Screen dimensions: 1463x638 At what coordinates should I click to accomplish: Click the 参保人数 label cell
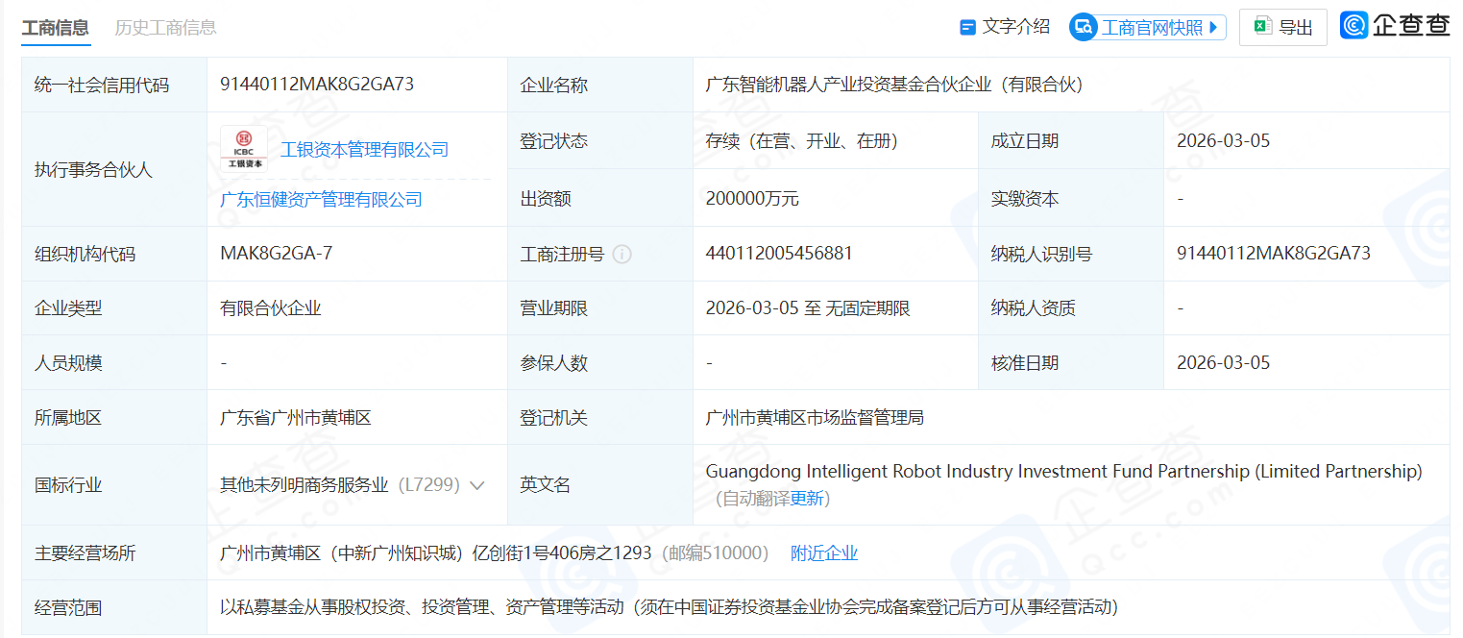[600, 363]
